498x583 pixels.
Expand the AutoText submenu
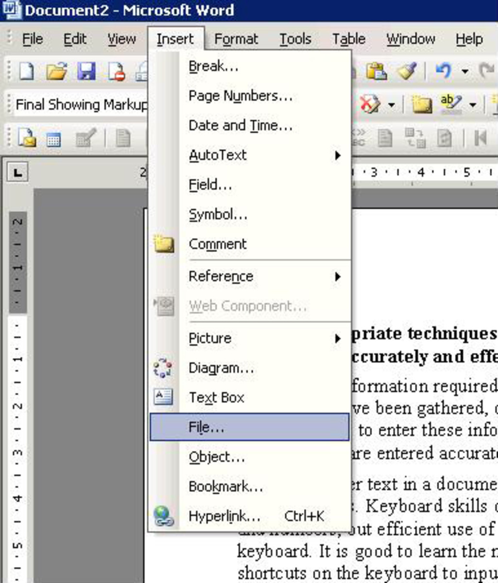(x=337, y=155)
